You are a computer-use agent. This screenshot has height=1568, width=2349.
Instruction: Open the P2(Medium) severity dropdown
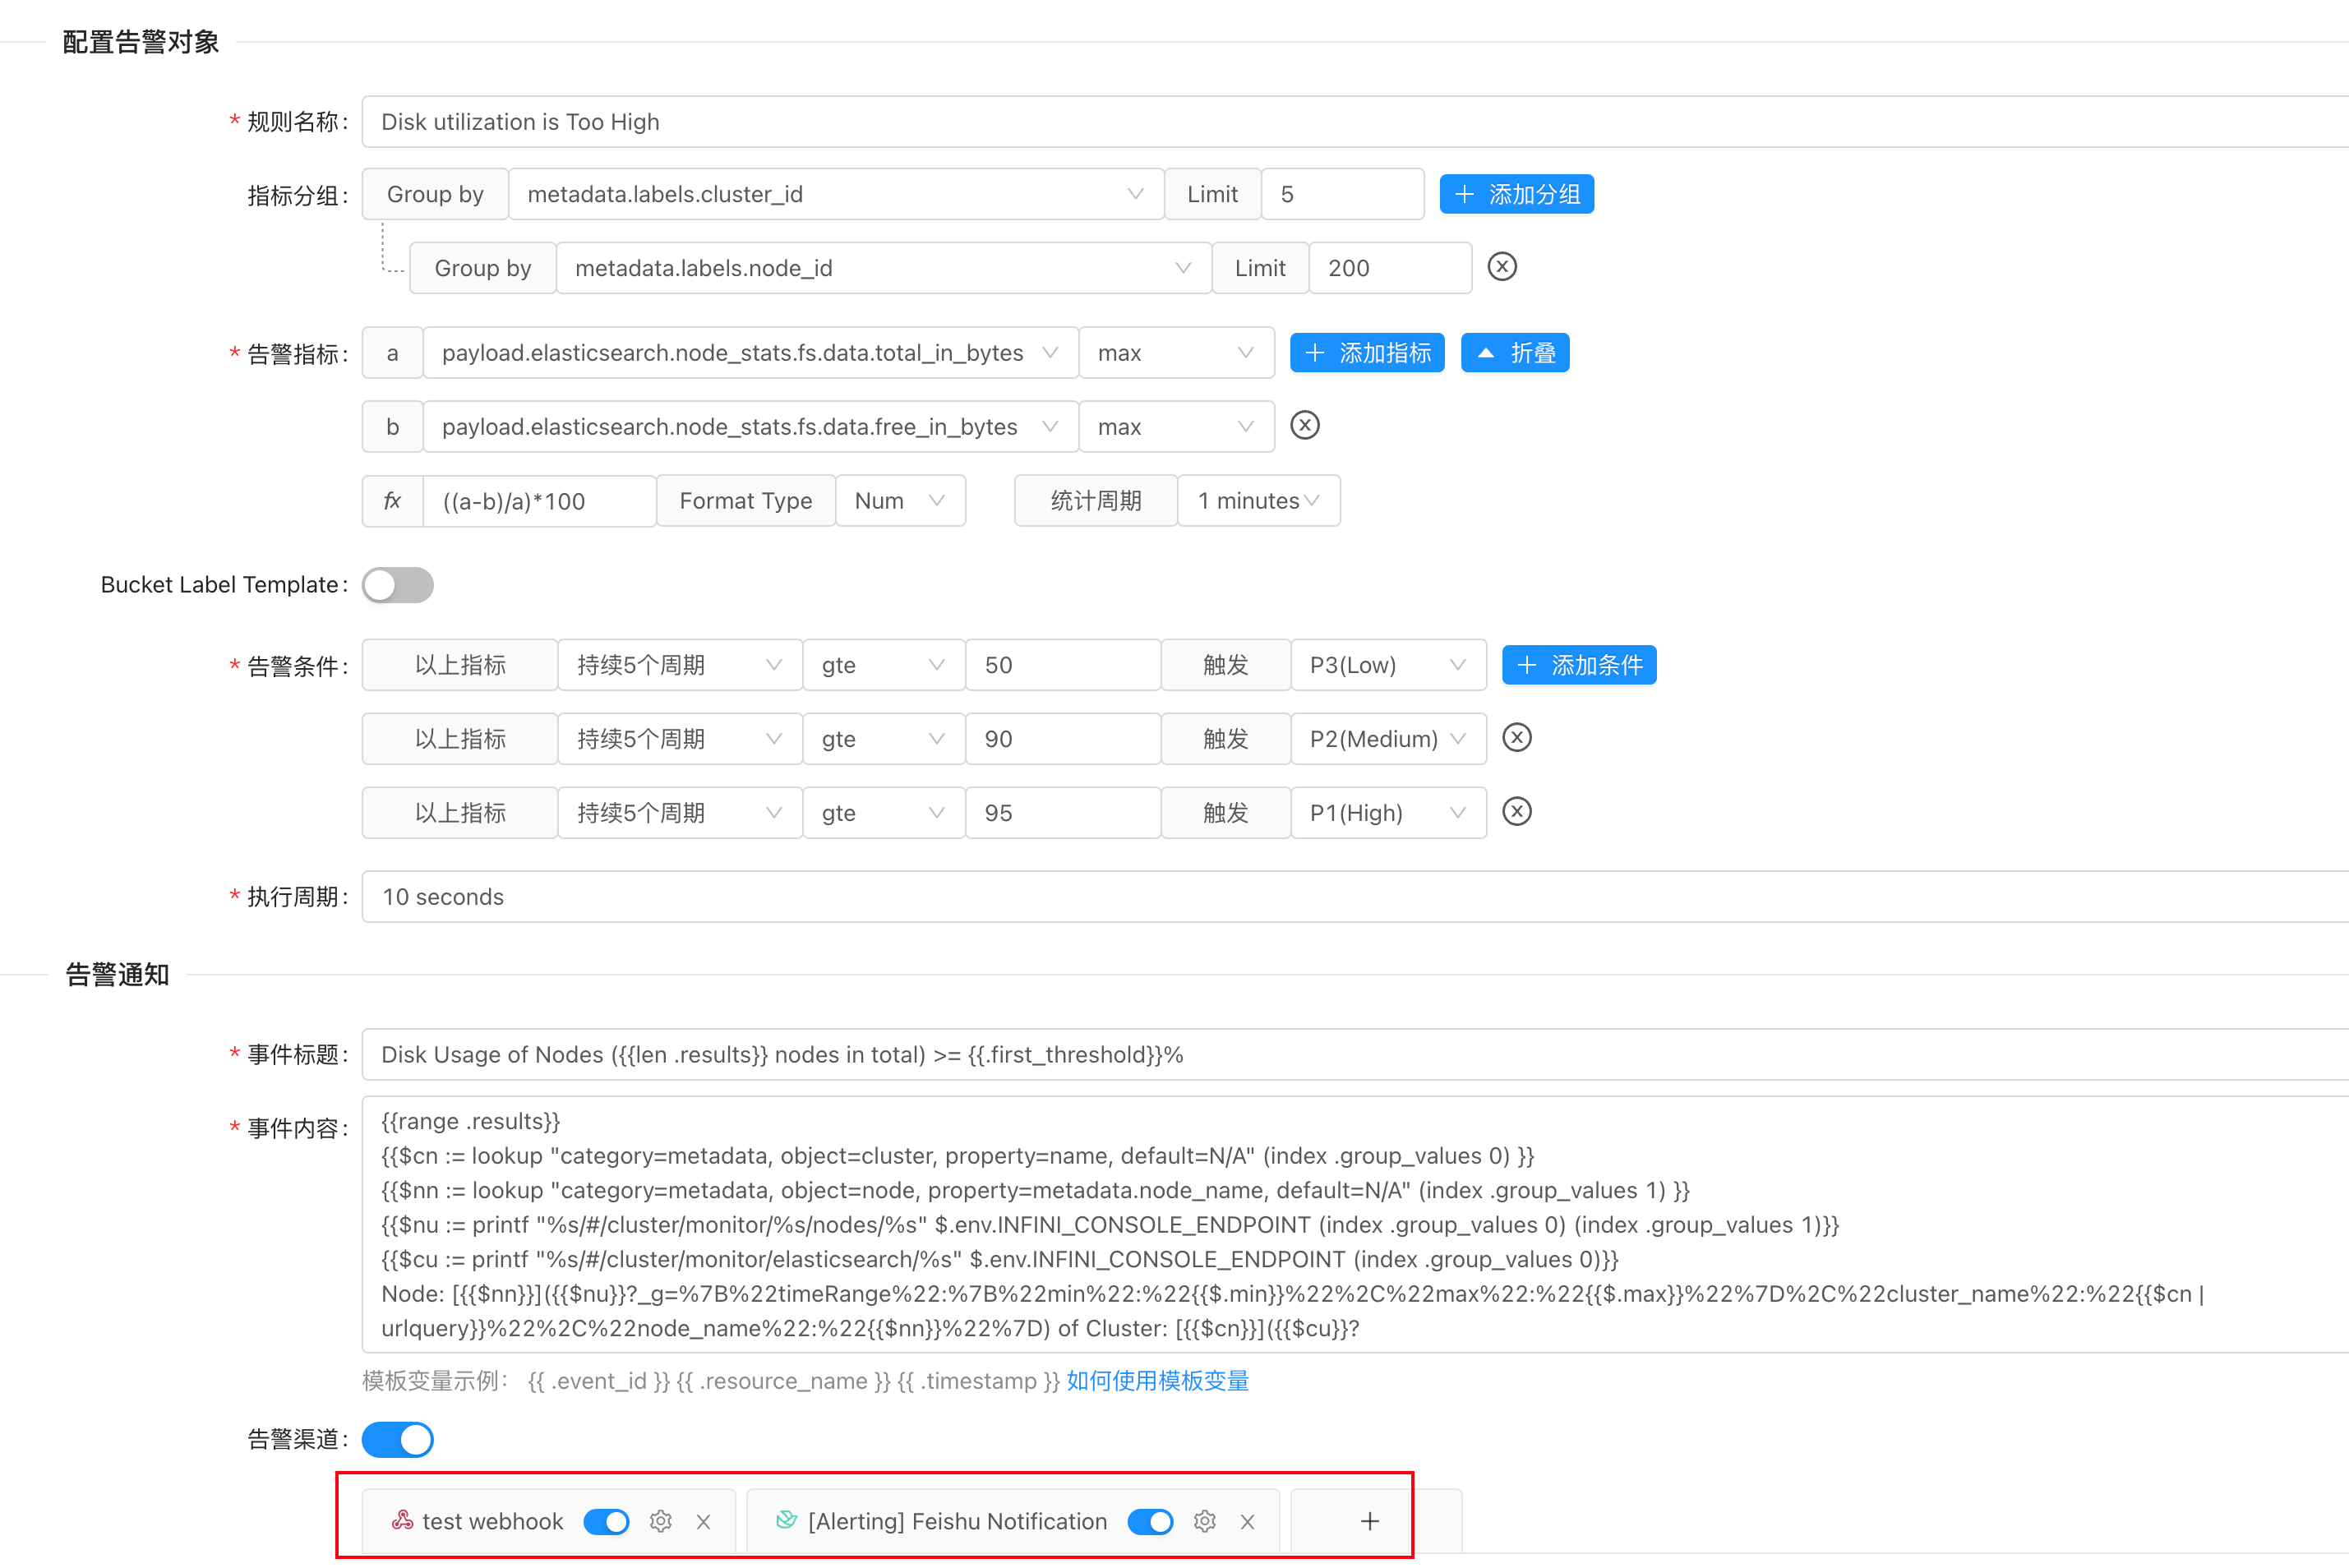point(1388,739)
